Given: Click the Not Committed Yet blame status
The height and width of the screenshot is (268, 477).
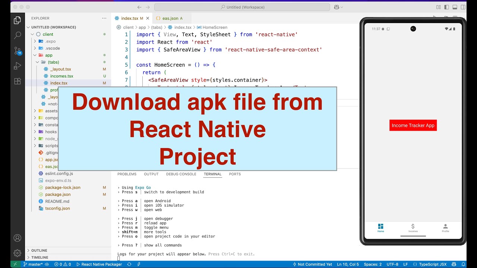Looking at the screenshot, I should (x=312, y=264).
